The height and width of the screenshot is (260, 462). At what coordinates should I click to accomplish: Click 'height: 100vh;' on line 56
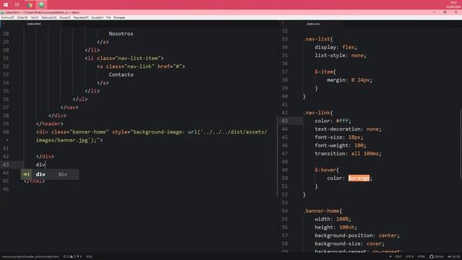(336, 227)
